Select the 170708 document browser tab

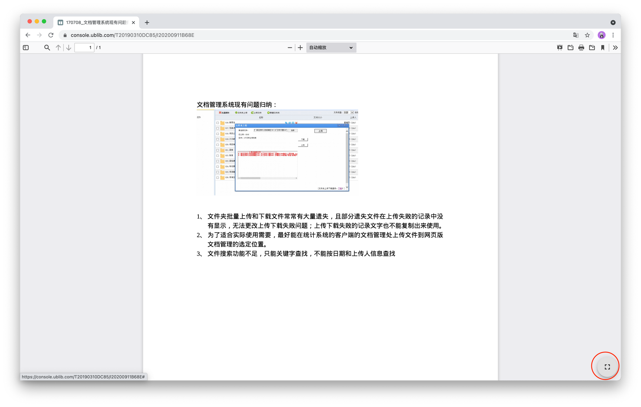tap(96, 22)
